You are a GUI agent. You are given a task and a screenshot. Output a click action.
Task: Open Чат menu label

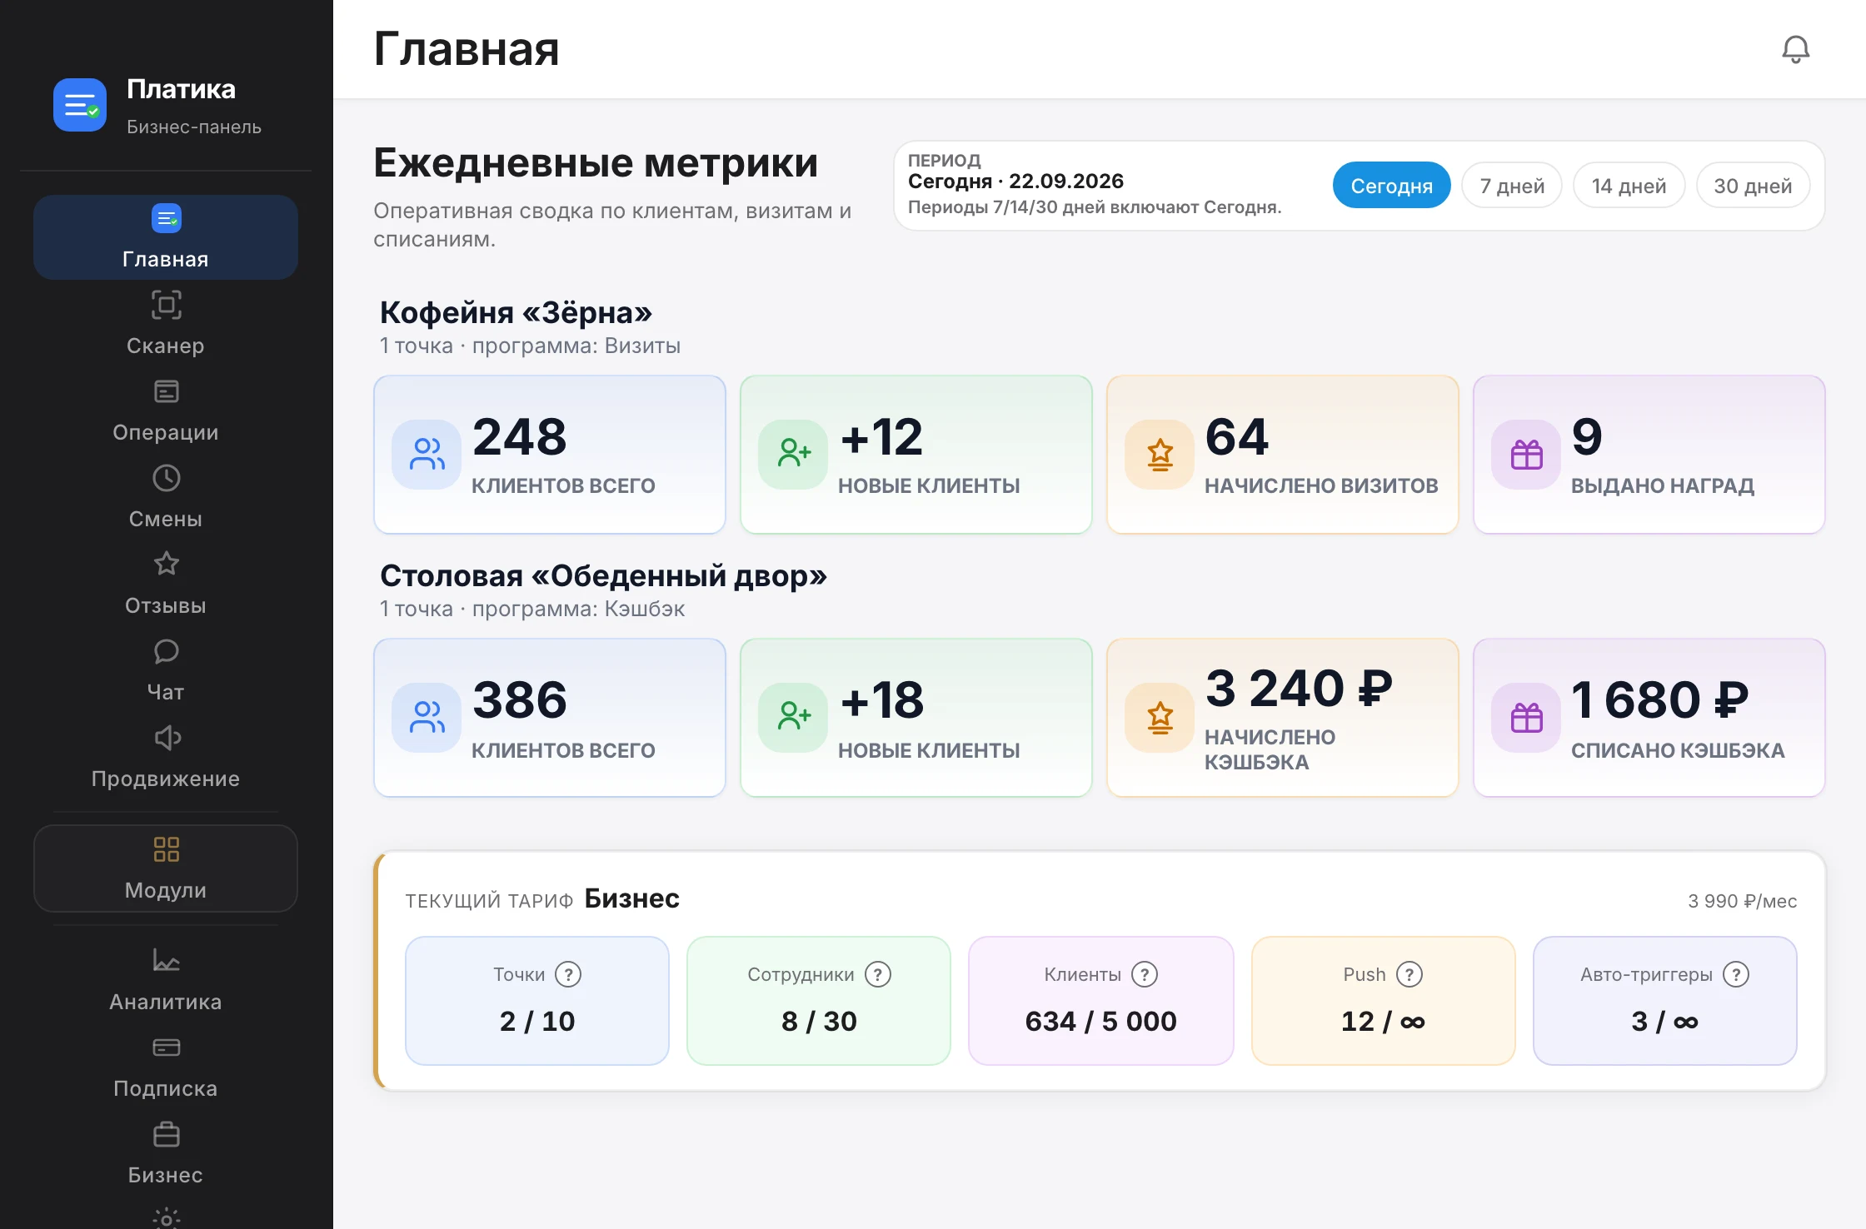point(166,692)
